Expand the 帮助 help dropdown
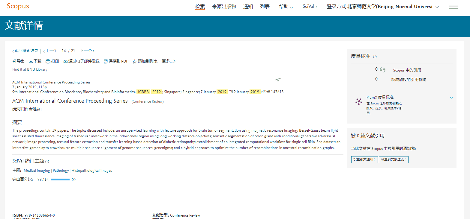The width and height of the screenshot is (470, 219). [x=286, y=7]
